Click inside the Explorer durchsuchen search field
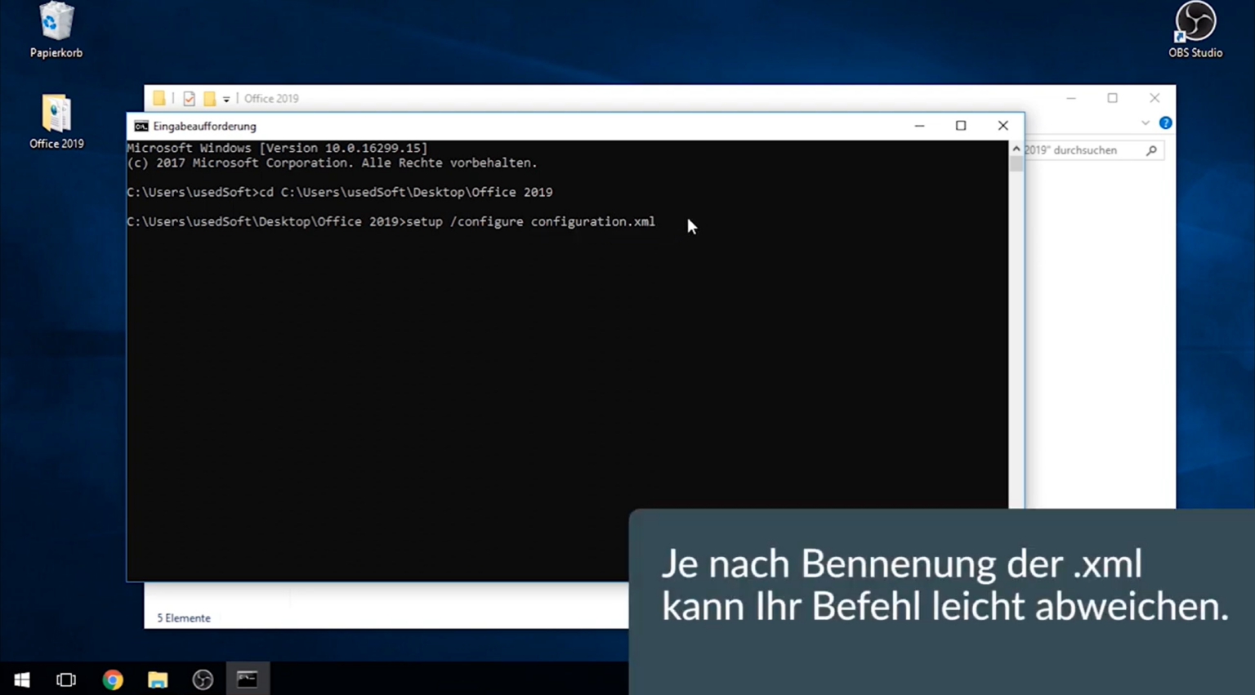 click(x=1079, y=149)
